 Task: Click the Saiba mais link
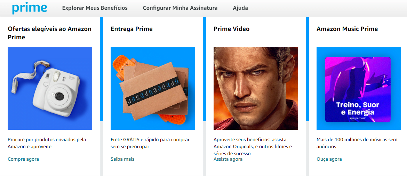pyautogui.click(x=122, y=159)
